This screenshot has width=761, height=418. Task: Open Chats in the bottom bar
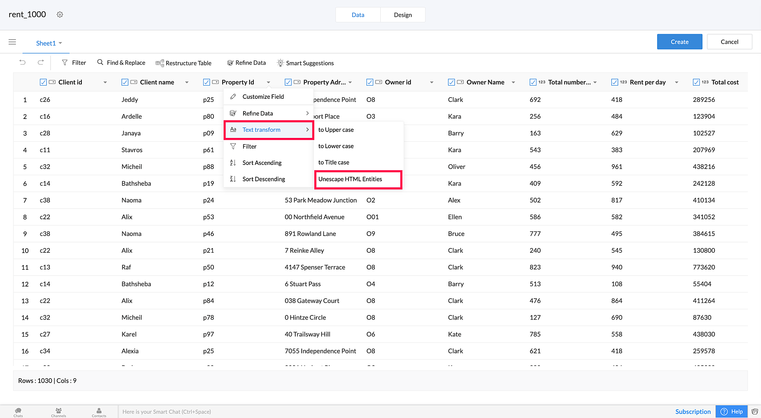[18, 412]
